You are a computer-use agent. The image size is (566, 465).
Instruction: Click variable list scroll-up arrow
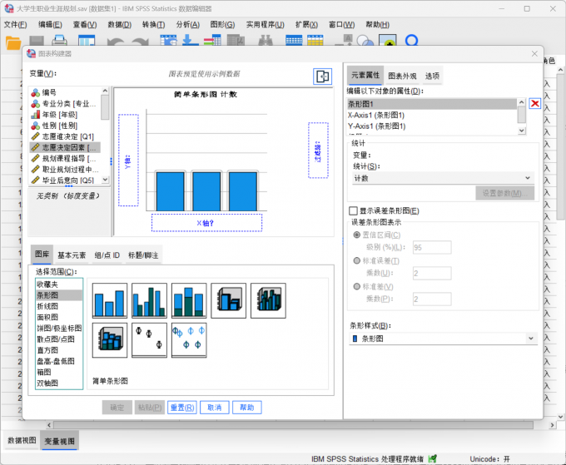105,91
